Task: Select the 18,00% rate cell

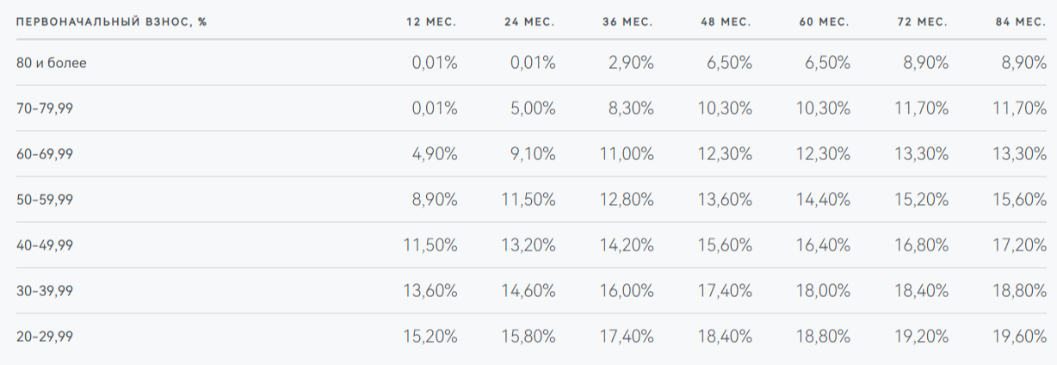Action: tap(823, 291)
